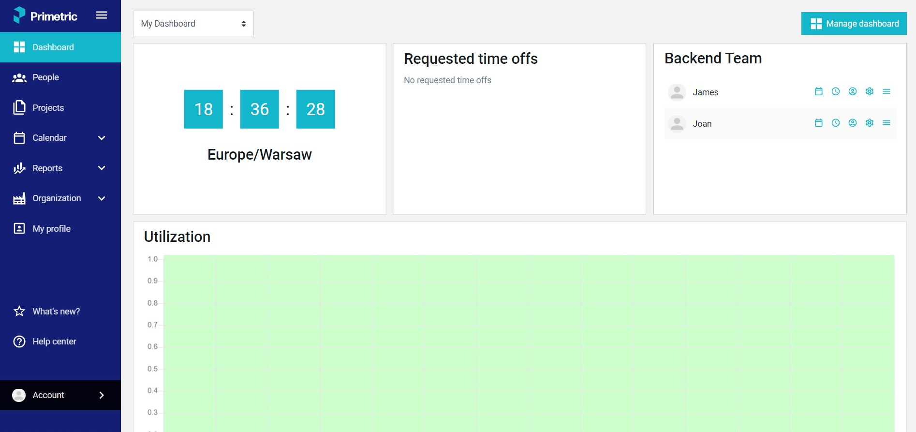The width and height of the screenshot is (916, 432).
Task: Click the gear settings icon for James
Action: pos(870,91)
